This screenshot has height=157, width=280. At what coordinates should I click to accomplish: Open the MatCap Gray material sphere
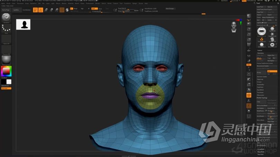[6, 60]
